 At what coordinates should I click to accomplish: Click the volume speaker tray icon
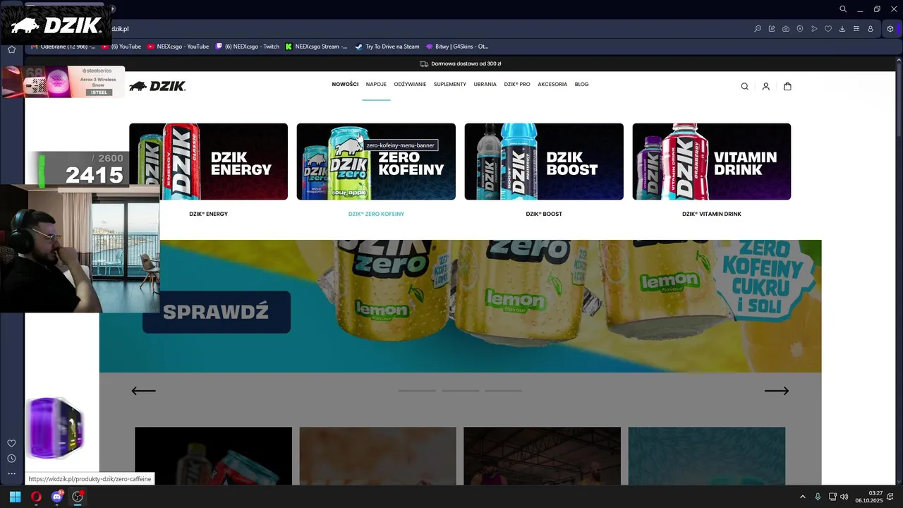point(844,497)
